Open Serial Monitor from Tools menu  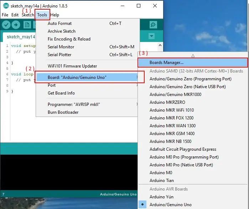tap(87, 47)
